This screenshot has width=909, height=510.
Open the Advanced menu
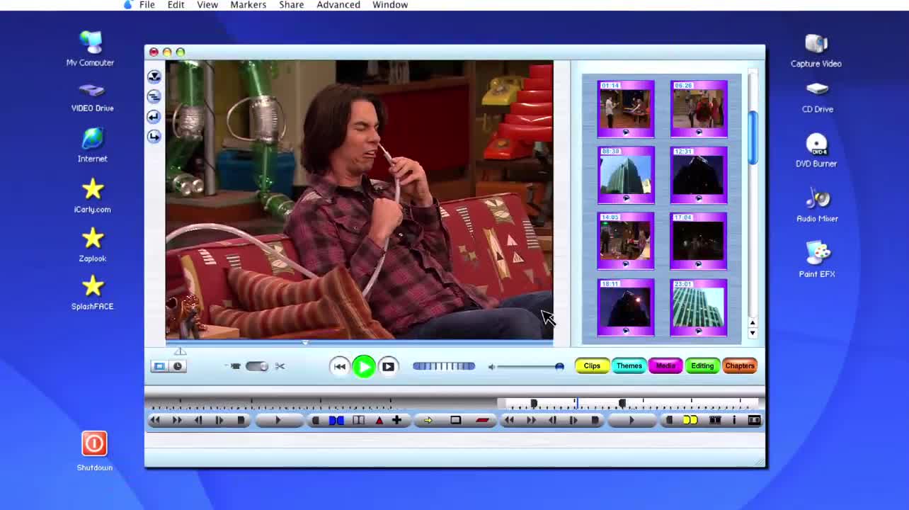coord(338,5)
